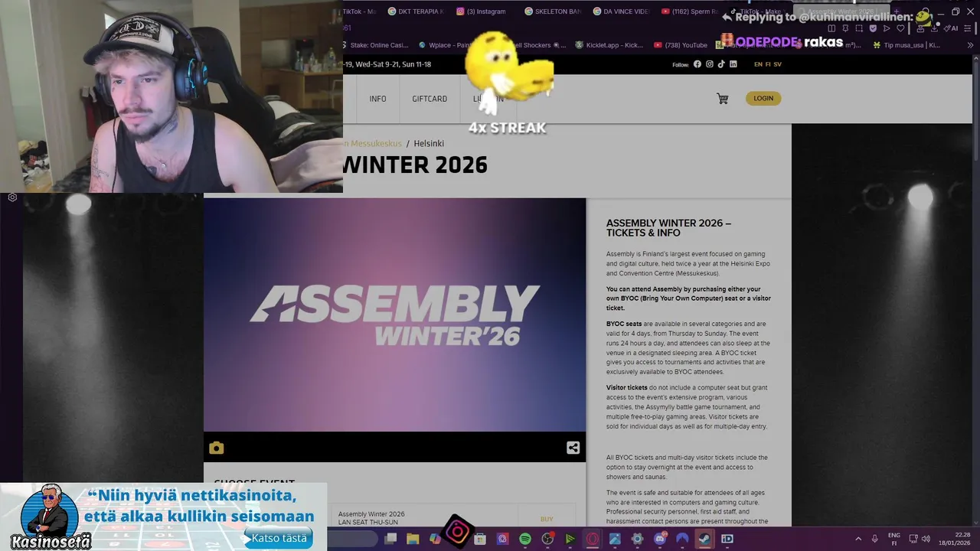The height and width of the screenshot is (551, 980).
Task: Click the Copilot icon in the taskbar
Action: tap(435, 539)
